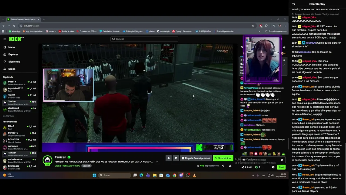Screen dimensions: 346x195
Task: Open srmomex's recommended channel
Action: [19, 147]
